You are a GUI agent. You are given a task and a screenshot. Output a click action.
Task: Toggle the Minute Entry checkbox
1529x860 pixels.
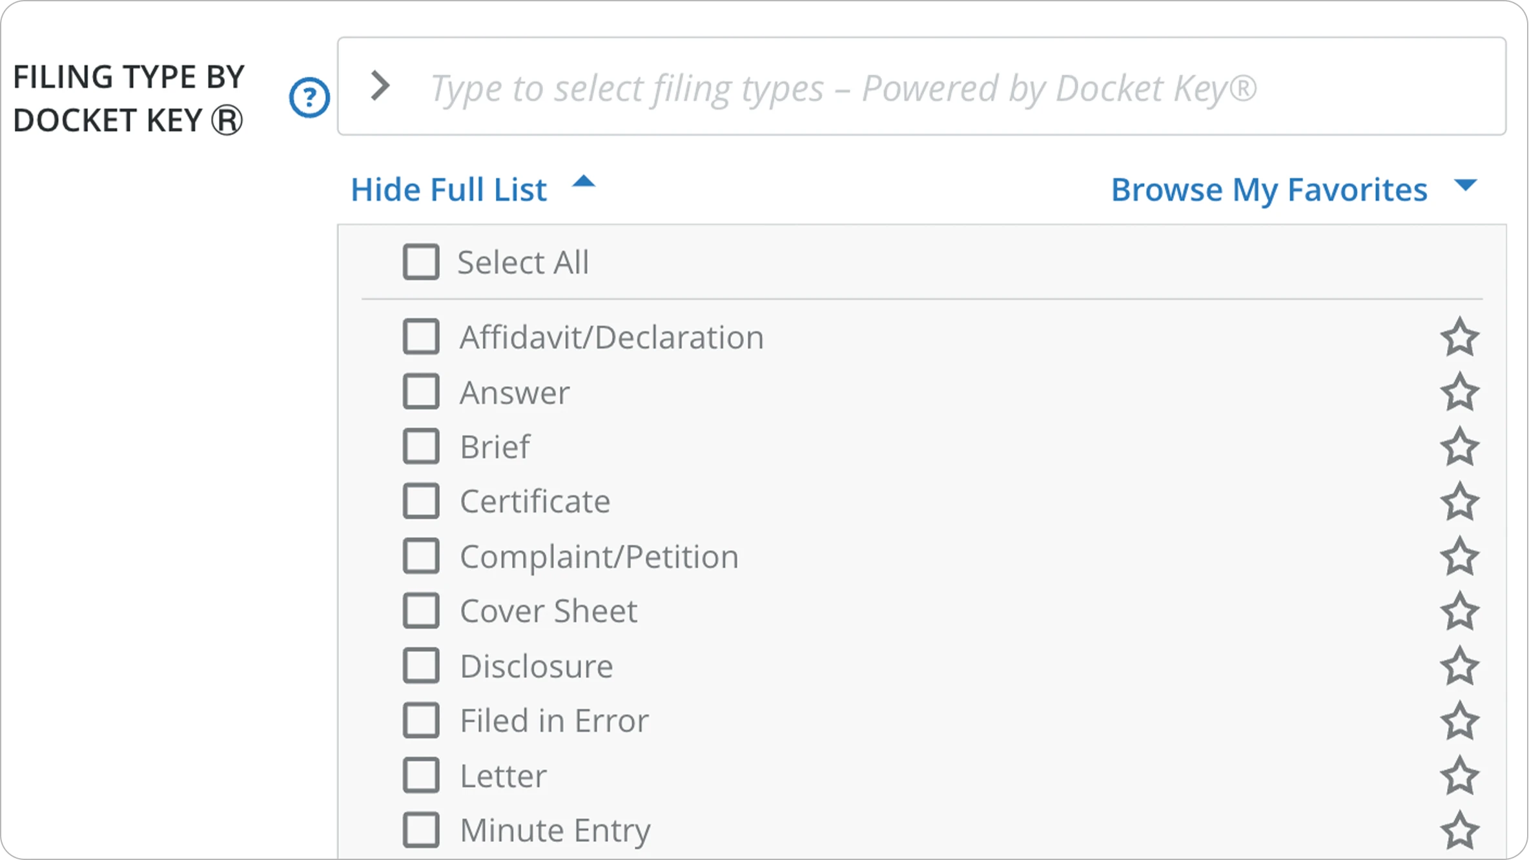(x=421, y=830)
